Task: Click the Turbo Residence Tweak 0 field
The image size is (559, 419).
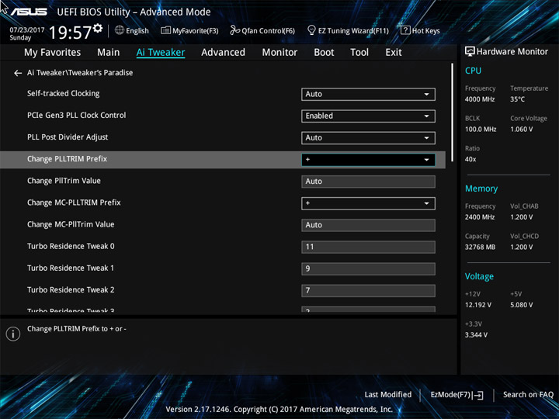Action: pos(368,247)
